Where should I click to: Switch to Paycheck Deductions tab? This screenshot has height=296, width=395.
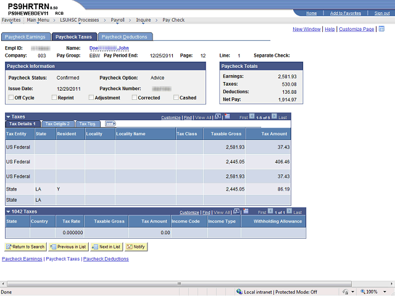click(x=125, y=37)
